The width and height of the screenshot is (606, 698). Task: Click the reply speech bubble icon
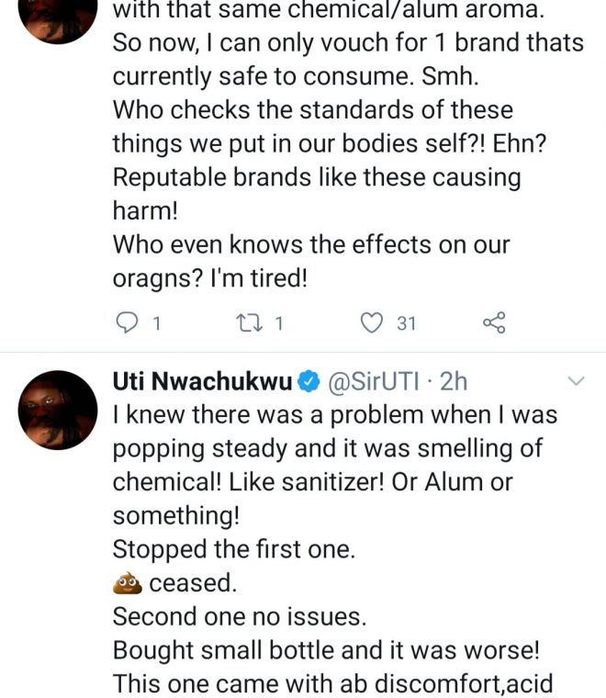click(127, 322)
